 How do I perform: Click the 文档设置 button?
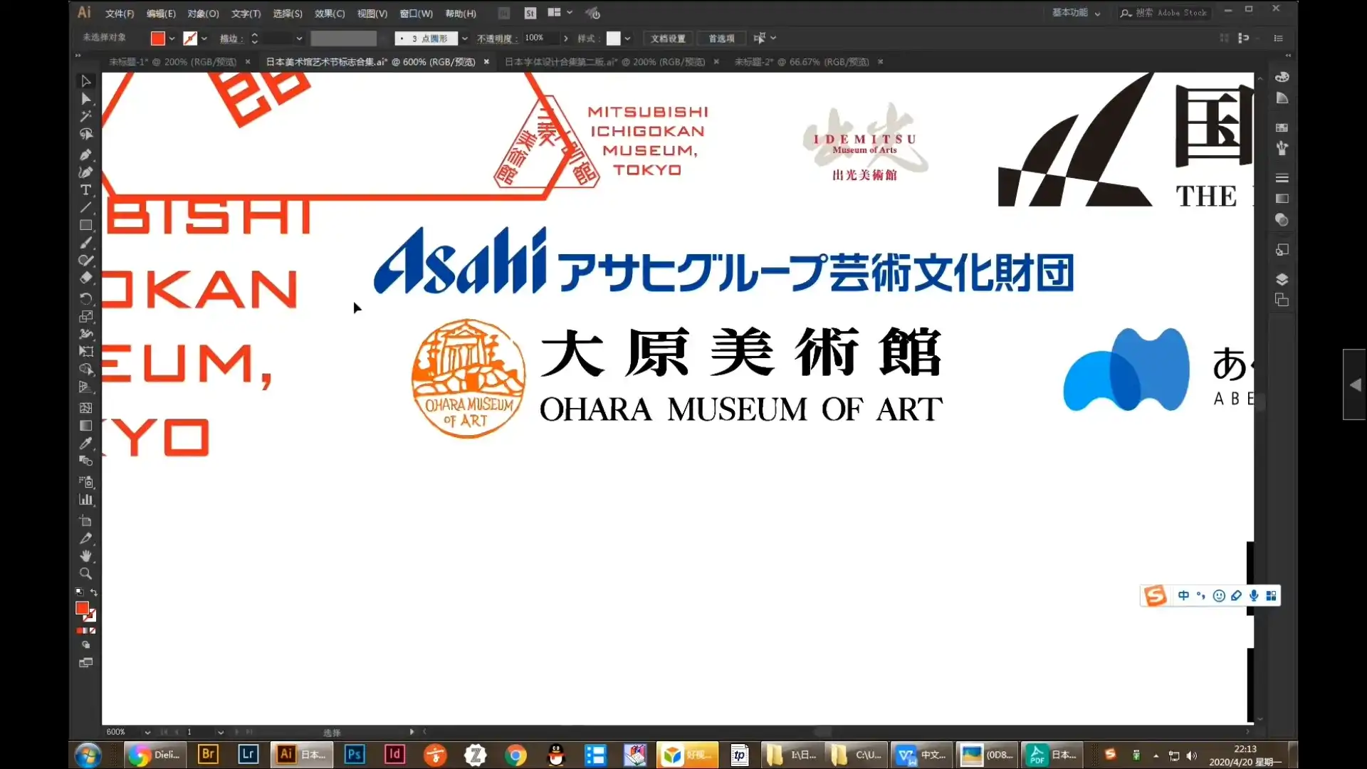[x=666, y=38]
